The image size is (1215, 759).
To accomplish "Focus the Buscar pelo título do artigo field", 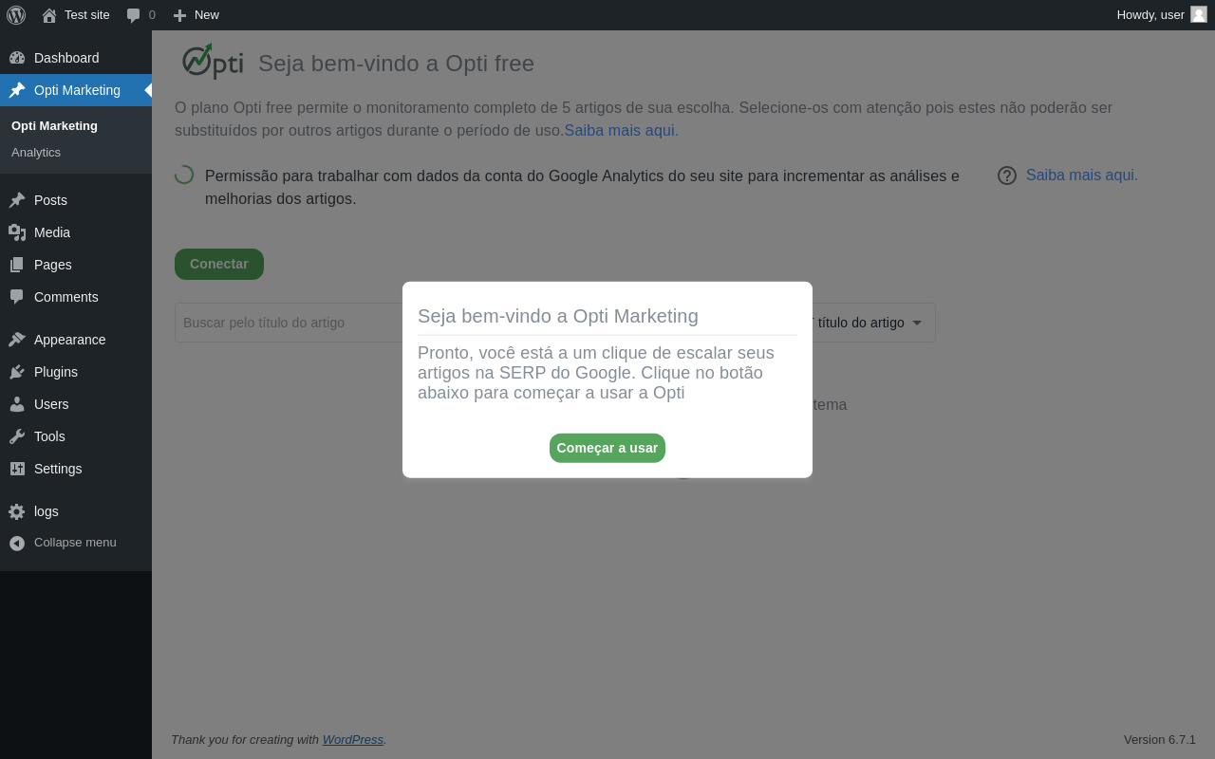I will tap(289, 323).
